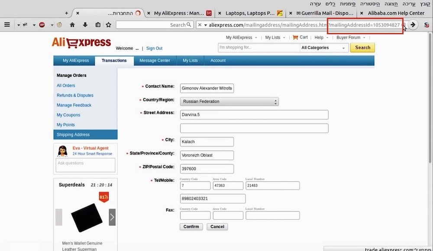
Task: Click the Cancel button
Action: pos(217,227)
